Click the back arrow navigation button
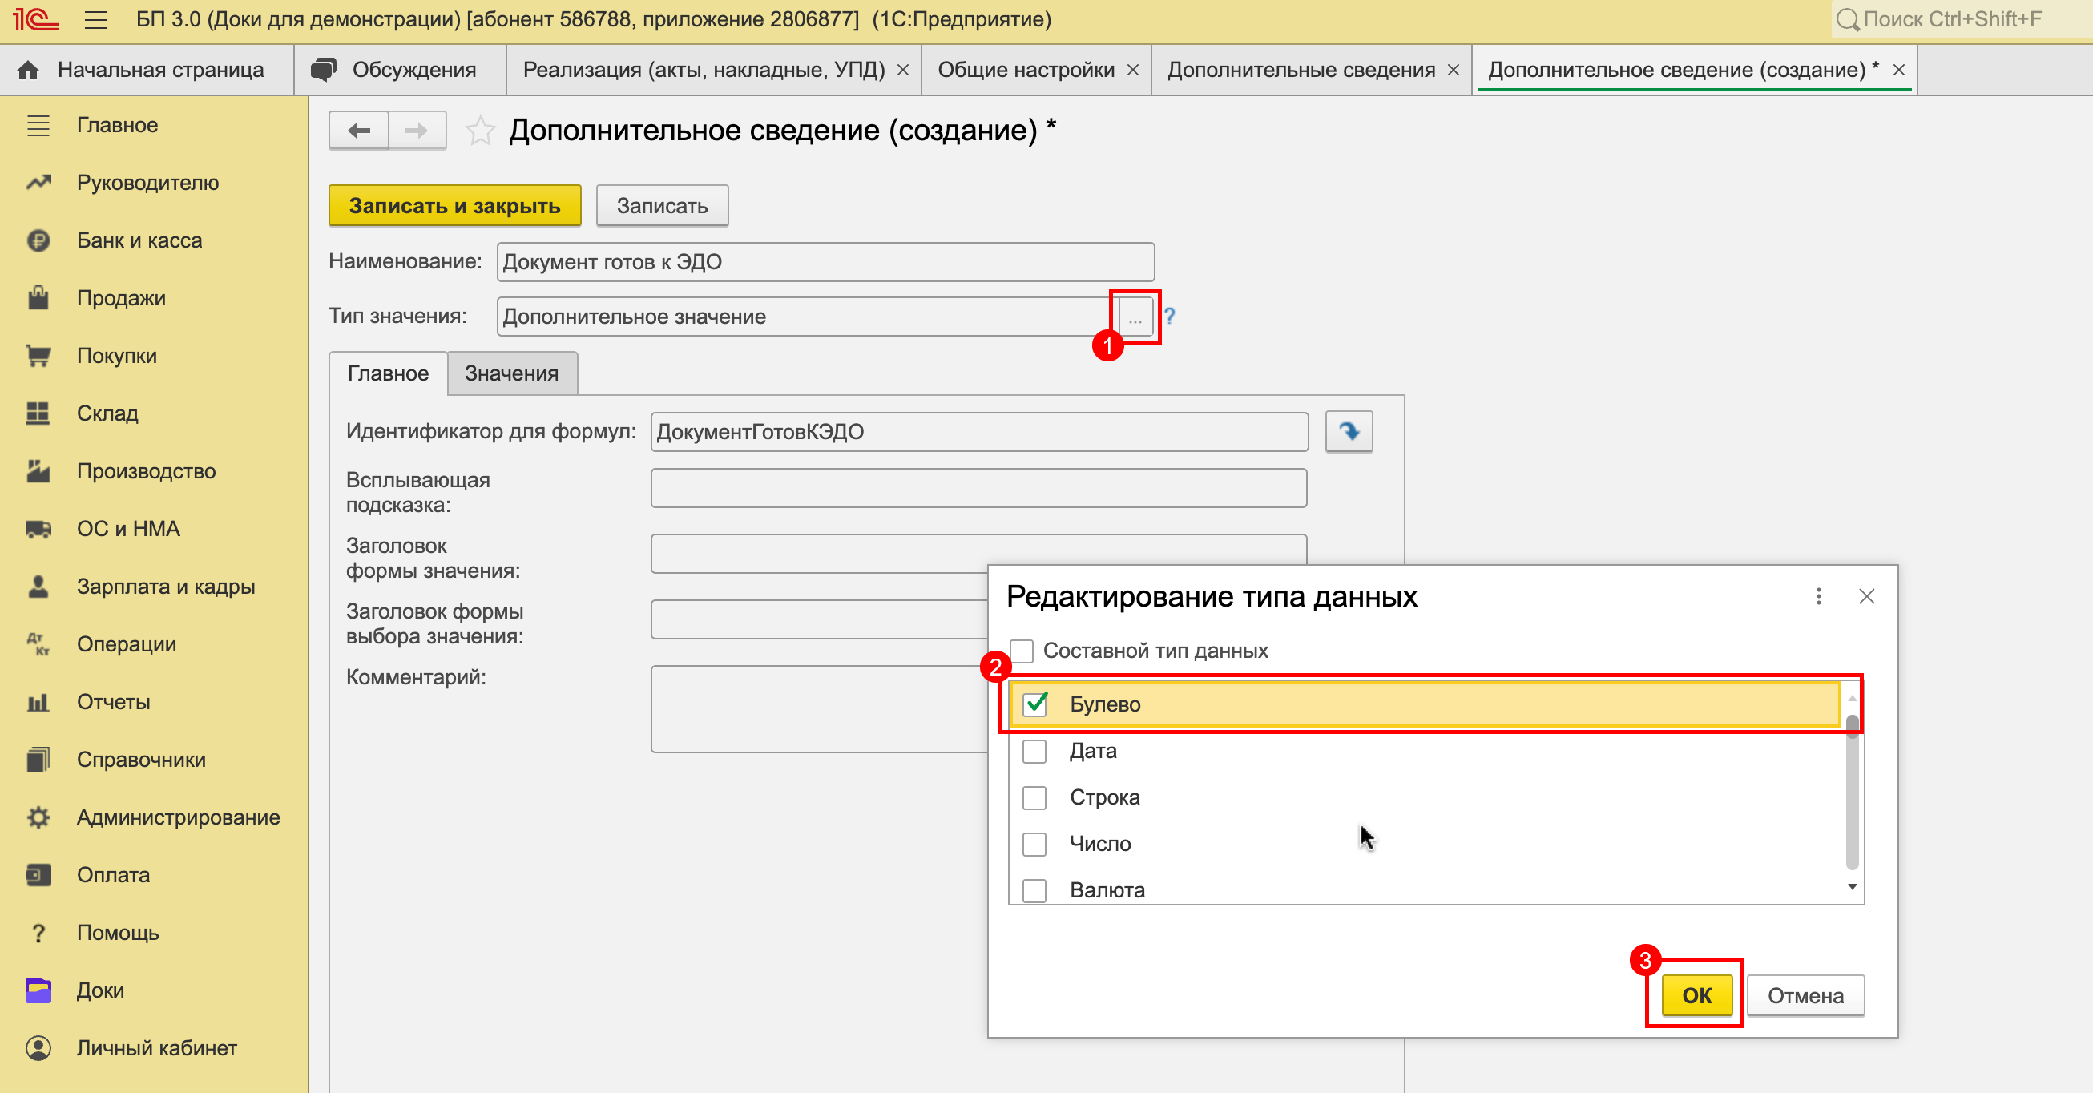This screenshot has width=2093, height=1093. tap(358, 130)
